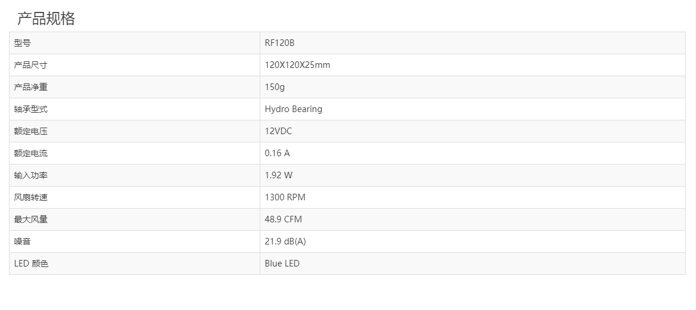
Task: Click the 0.16 A current value
Action: (277, 153)
